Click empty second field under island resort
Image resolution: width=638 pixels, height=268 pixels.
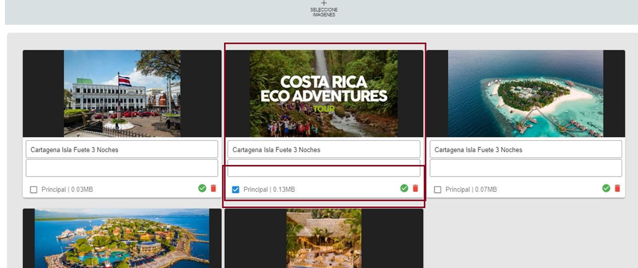pos(526,168)
